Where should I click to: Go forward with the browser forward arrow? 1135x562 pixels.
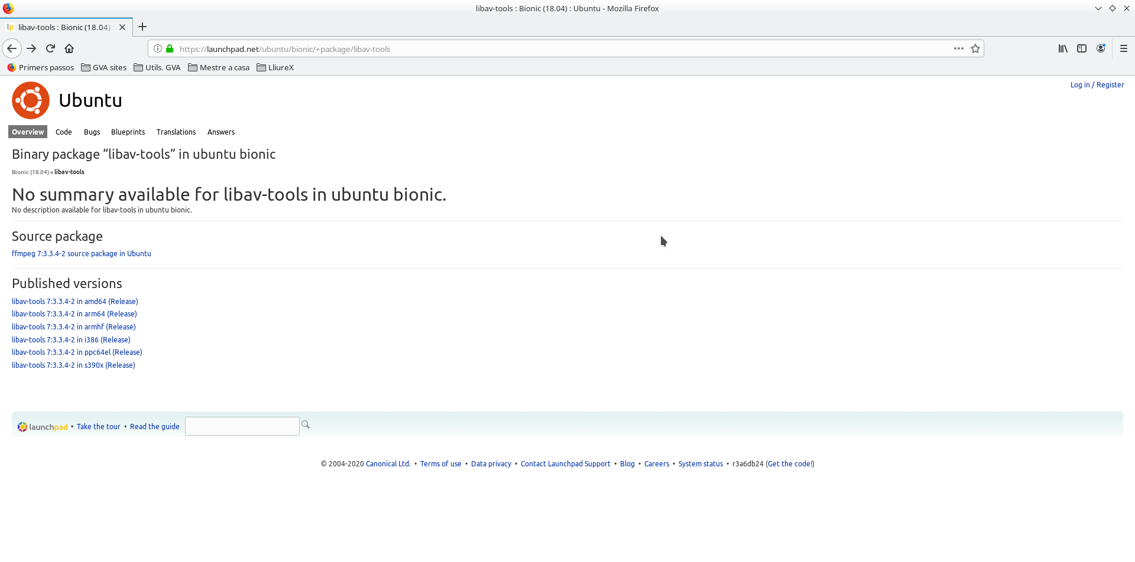[31, 48]
